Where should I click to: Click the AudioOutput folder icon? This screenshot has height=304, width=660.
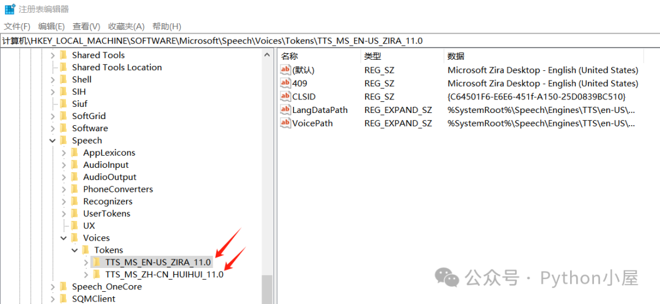point(75,177)
